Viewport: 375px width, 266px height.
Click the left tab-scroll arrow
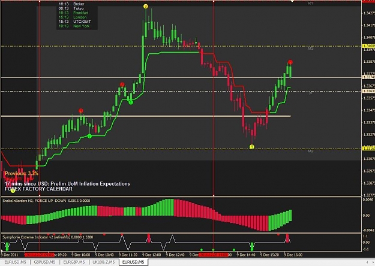click(367, 262)
